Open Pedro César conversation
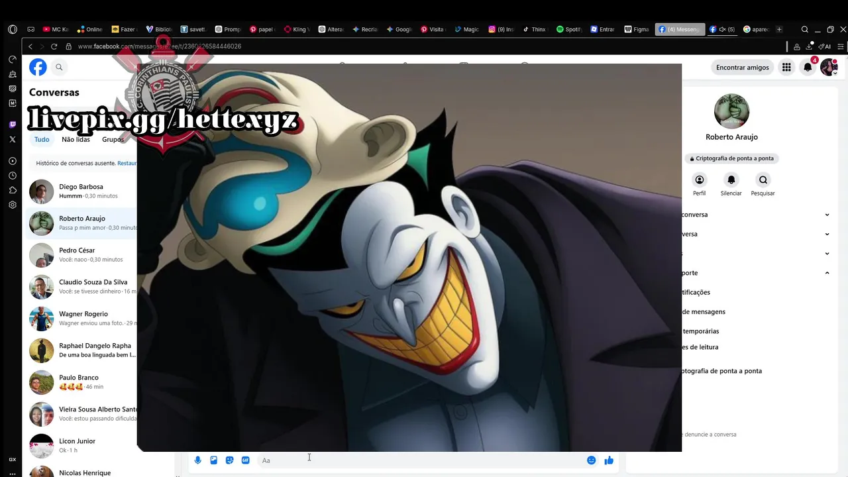Screen dimensions: 848x477 [x=82, y=255]
